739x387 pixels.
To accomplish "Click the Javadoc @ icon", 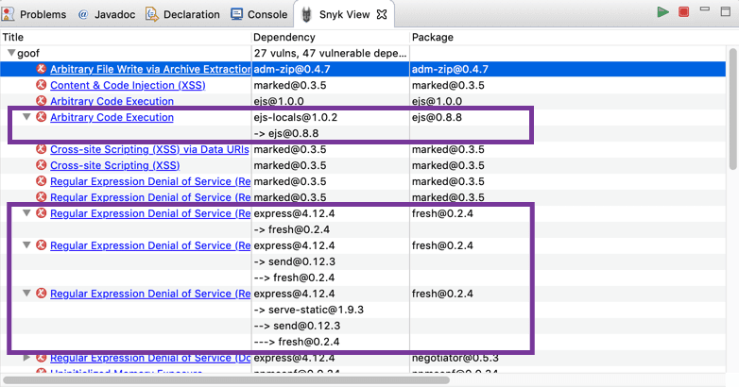I will click(83, 14).
